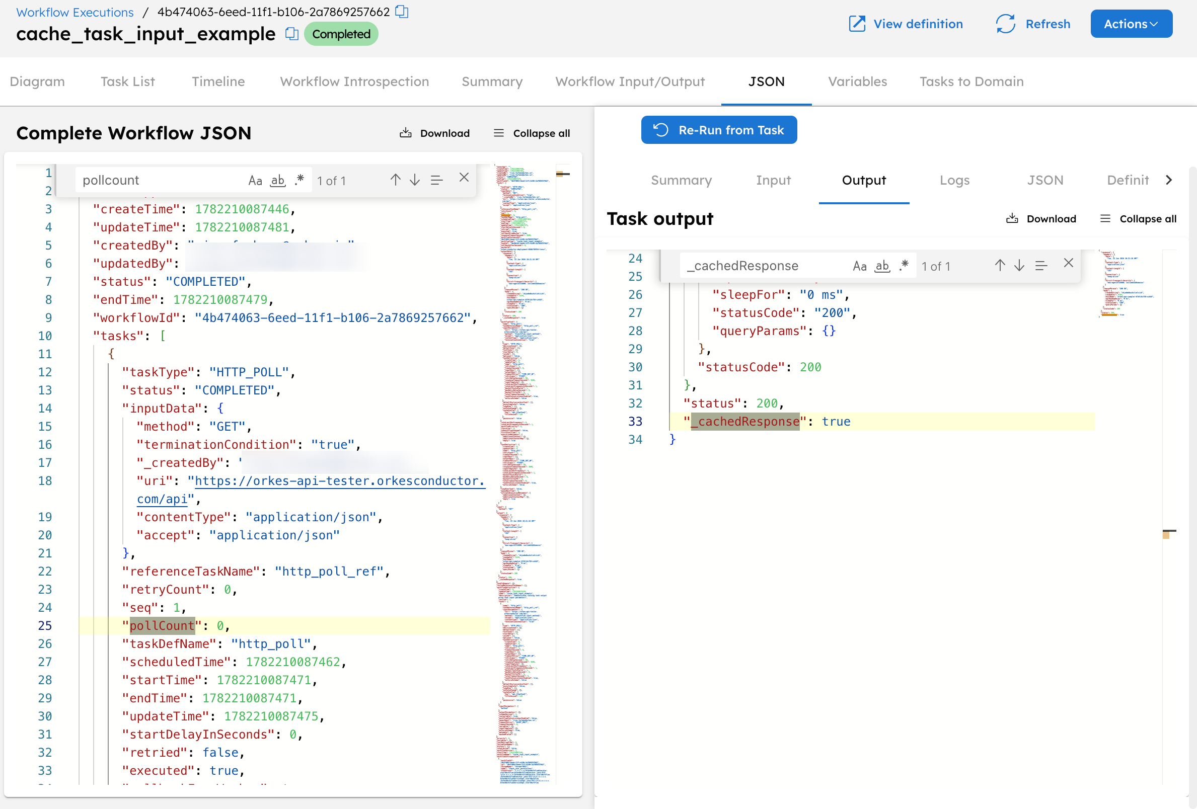Viewport: 1197px width, 809px height.
Task: Open the task panel Logs tab
Action: tap(954, 180)
